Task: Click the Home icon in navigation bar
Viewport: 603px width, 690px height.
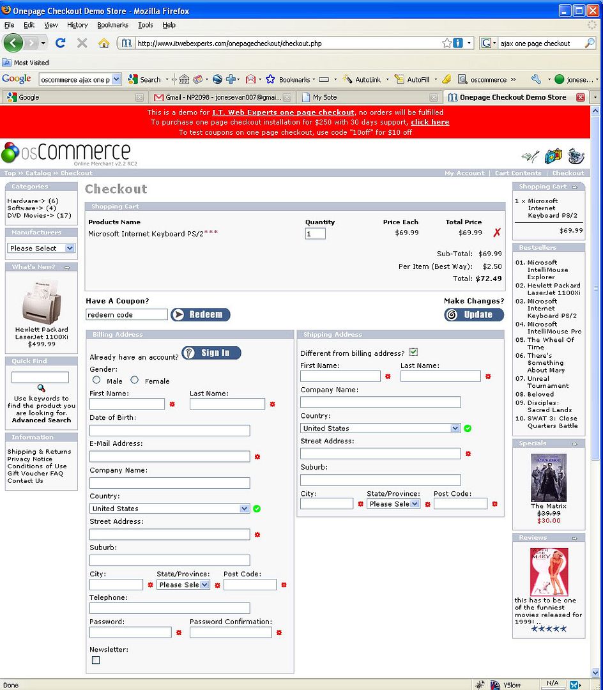Action: [103, 43]
